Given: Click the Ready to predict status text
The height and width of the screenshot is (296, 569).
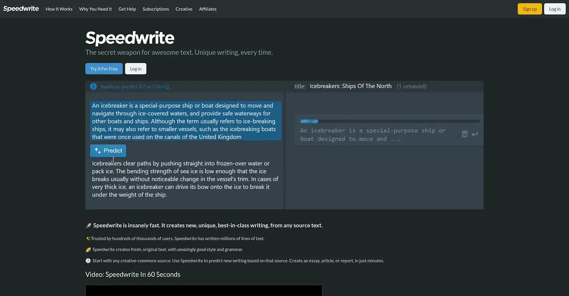Looking at the screenshot, I should (135, 86).
